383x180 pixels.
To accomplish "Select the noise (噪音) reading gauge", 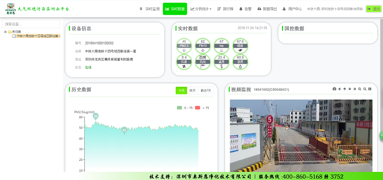I will click(x=240, y=46).
